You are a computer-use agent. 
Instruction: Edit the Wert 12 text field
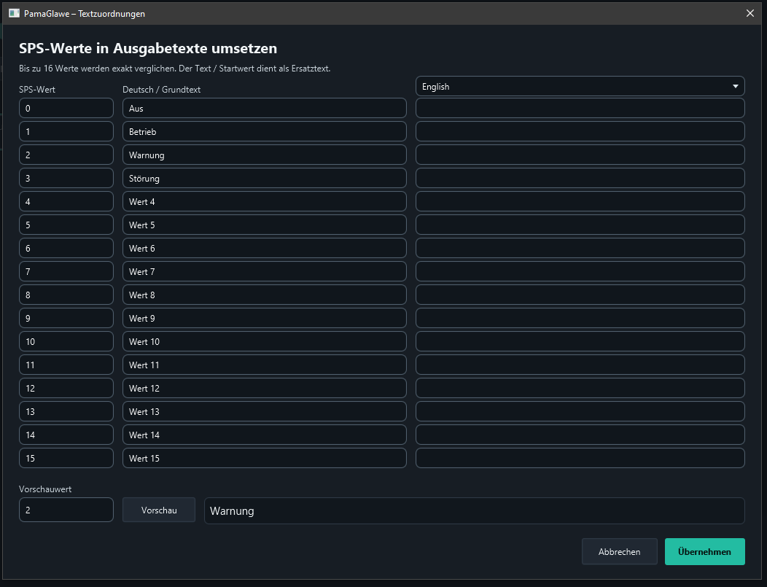tap(264, 388)
